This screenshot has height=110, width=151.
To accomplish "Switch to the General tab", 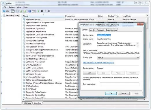I will pos(85,30).
